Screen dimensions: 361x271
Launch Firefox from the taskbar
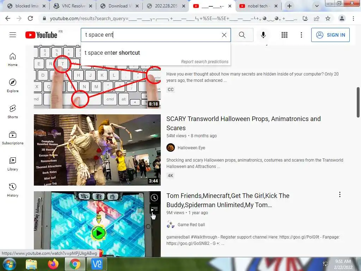tap(53, 264)
